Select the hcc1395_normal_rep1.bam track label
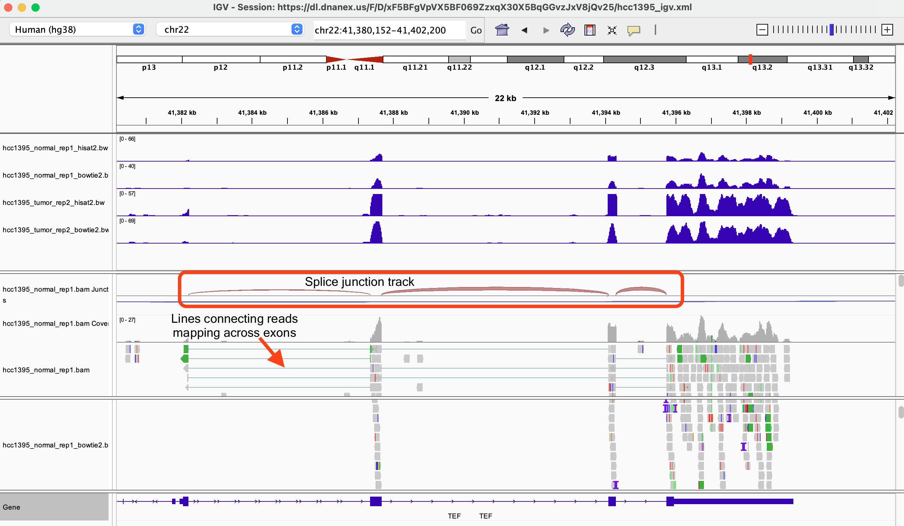This screenshot has width=904, height=526. click(x=46, y=370)
